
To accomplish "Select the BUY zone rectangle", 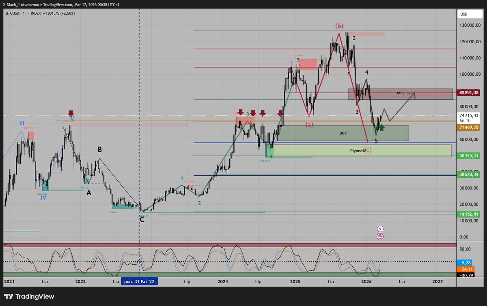I will tap(343, 133).
